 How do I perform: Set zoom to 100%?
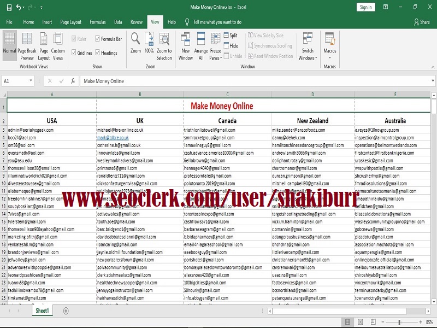click(149, 43)
